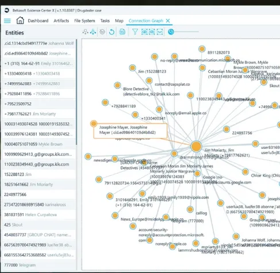Select entity +79817762621 Jim Moriarty
280x273 pixels.
coord(39,114)
